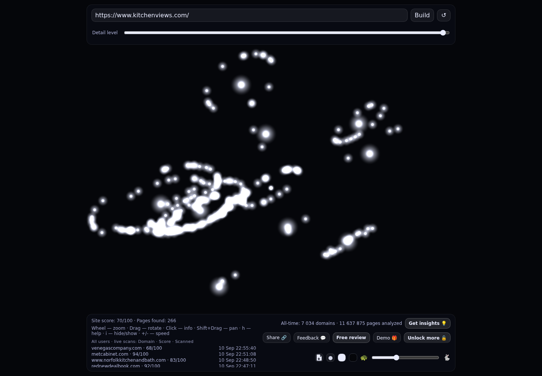Image resolution: width=542 pixels, height=376 pixels.
Task: Click the all-time domains and pages analyzed statistic
Action: click(341, 323)
